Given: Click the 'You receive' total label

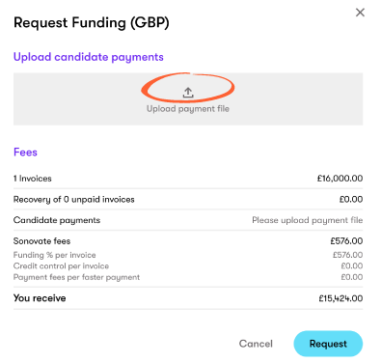Looking at the screenshot, I should [40, 298].
